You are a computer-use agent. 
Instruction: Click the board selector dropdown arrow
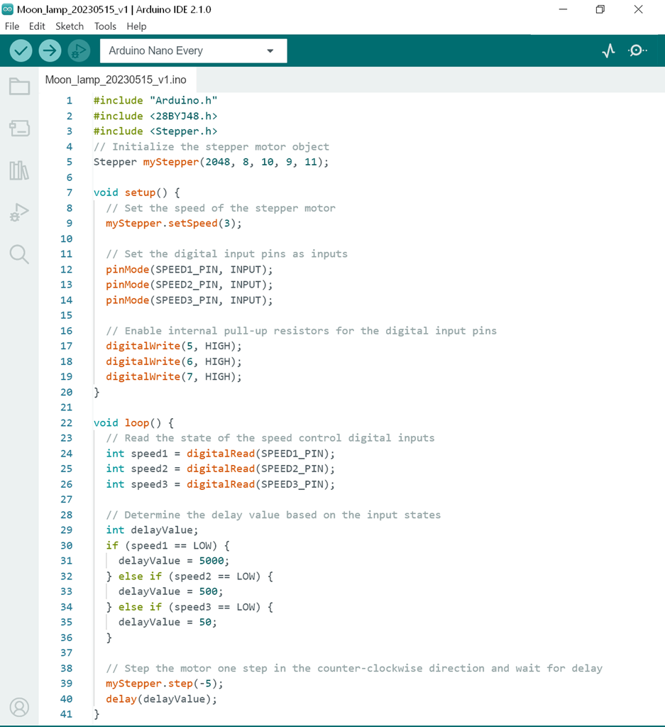pyautogui.click(x=270, y=51)
